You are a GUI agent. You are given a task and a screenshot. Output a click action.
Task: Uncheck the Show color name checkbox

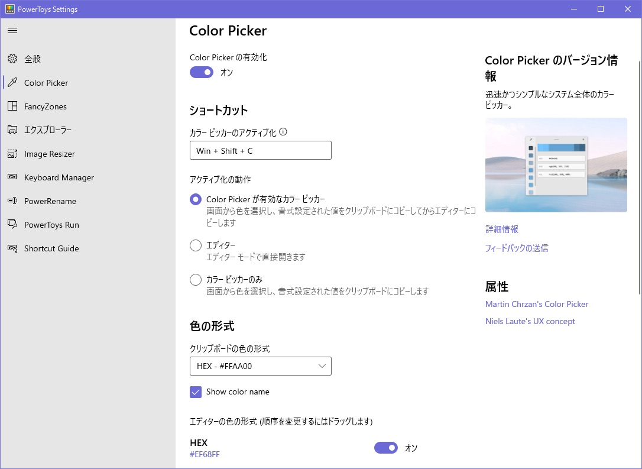tap(196, 392)
